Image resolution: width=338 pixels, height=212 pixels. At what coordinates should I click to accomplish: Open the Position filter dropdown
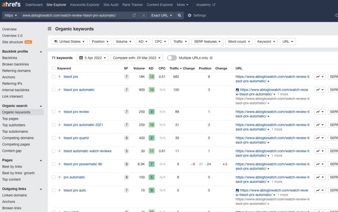point(100,41)
